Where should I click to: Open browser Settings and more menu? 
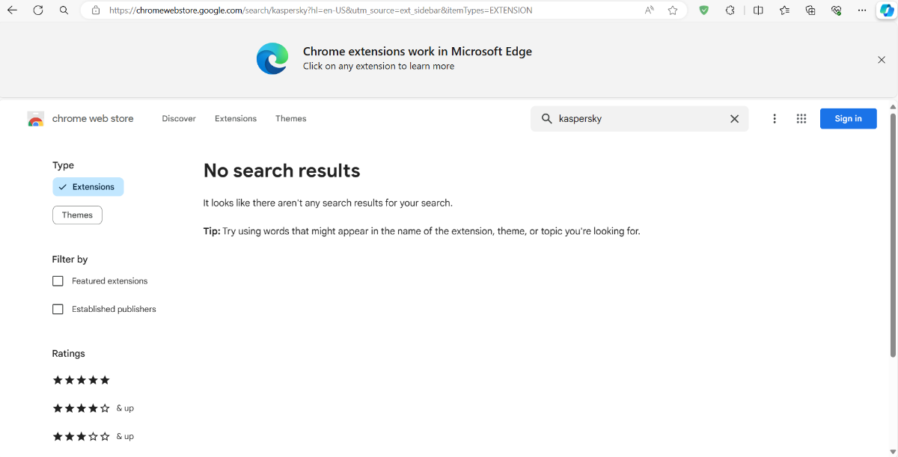click(862, 10)
